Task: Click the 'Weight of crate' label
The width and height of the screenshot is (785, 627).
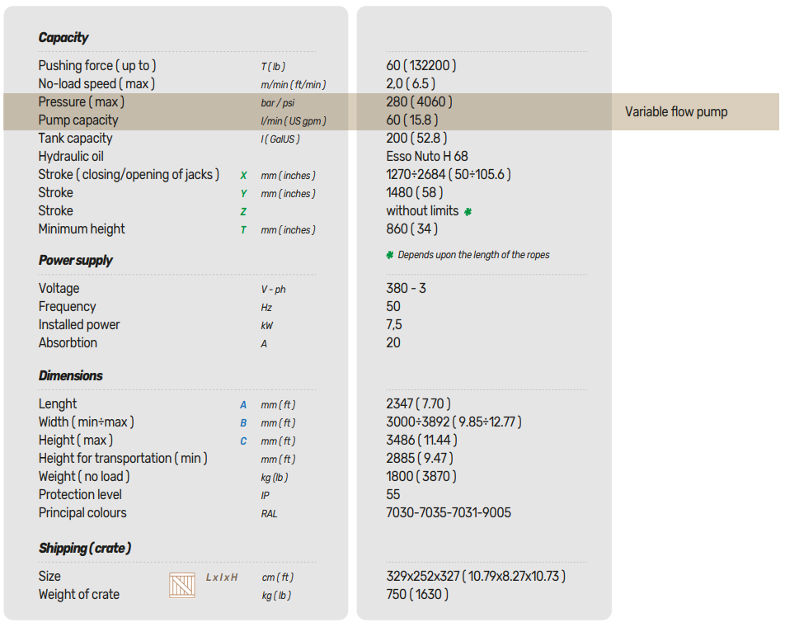Action: [x=78, y=594]
